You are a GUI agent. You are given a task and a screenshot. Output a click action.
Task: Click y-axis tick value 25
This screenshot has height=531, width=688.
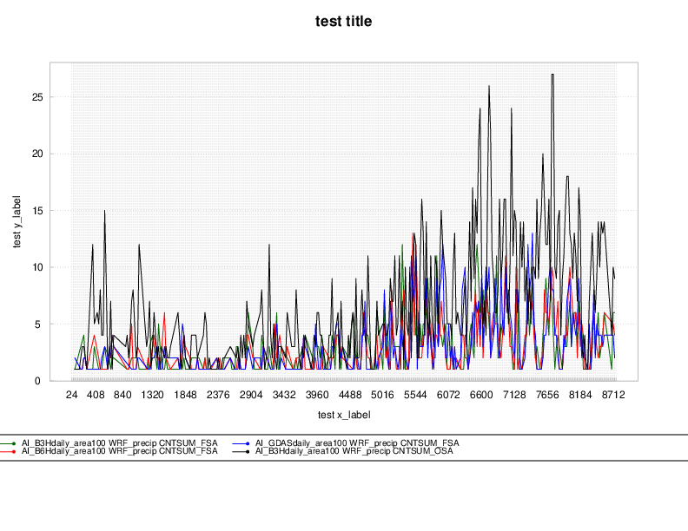36,96
